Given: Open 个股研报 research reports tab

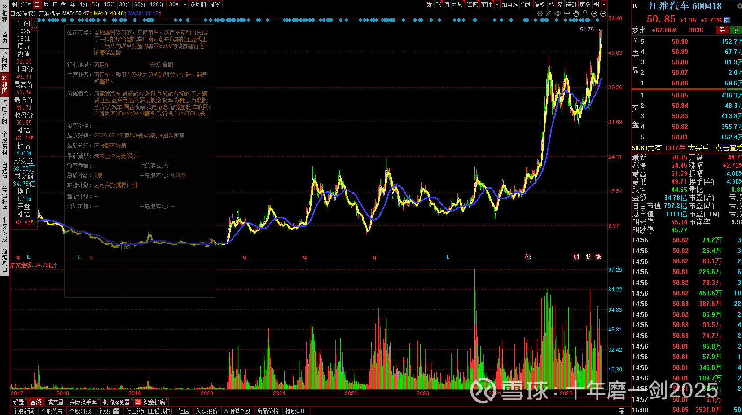Looking at the screenshot, I should [80, 411].
